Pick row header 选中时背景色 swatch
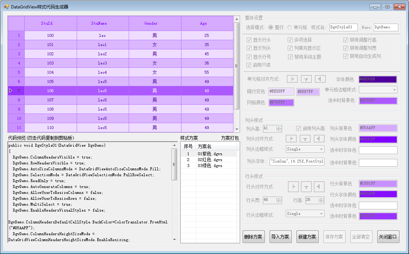This screenshot has width=409, height=254. point(378,216)
